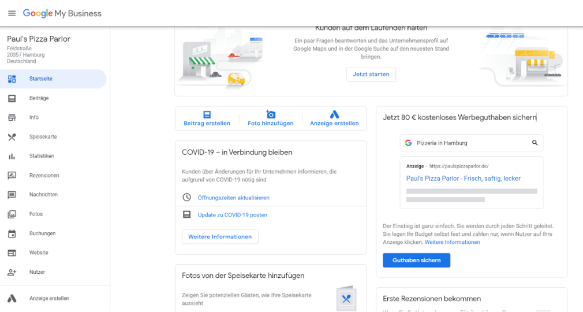Click the ad URL https://paulspizzaparlor.de/
This screenshot has width=583, height=312.
(459, 166)
